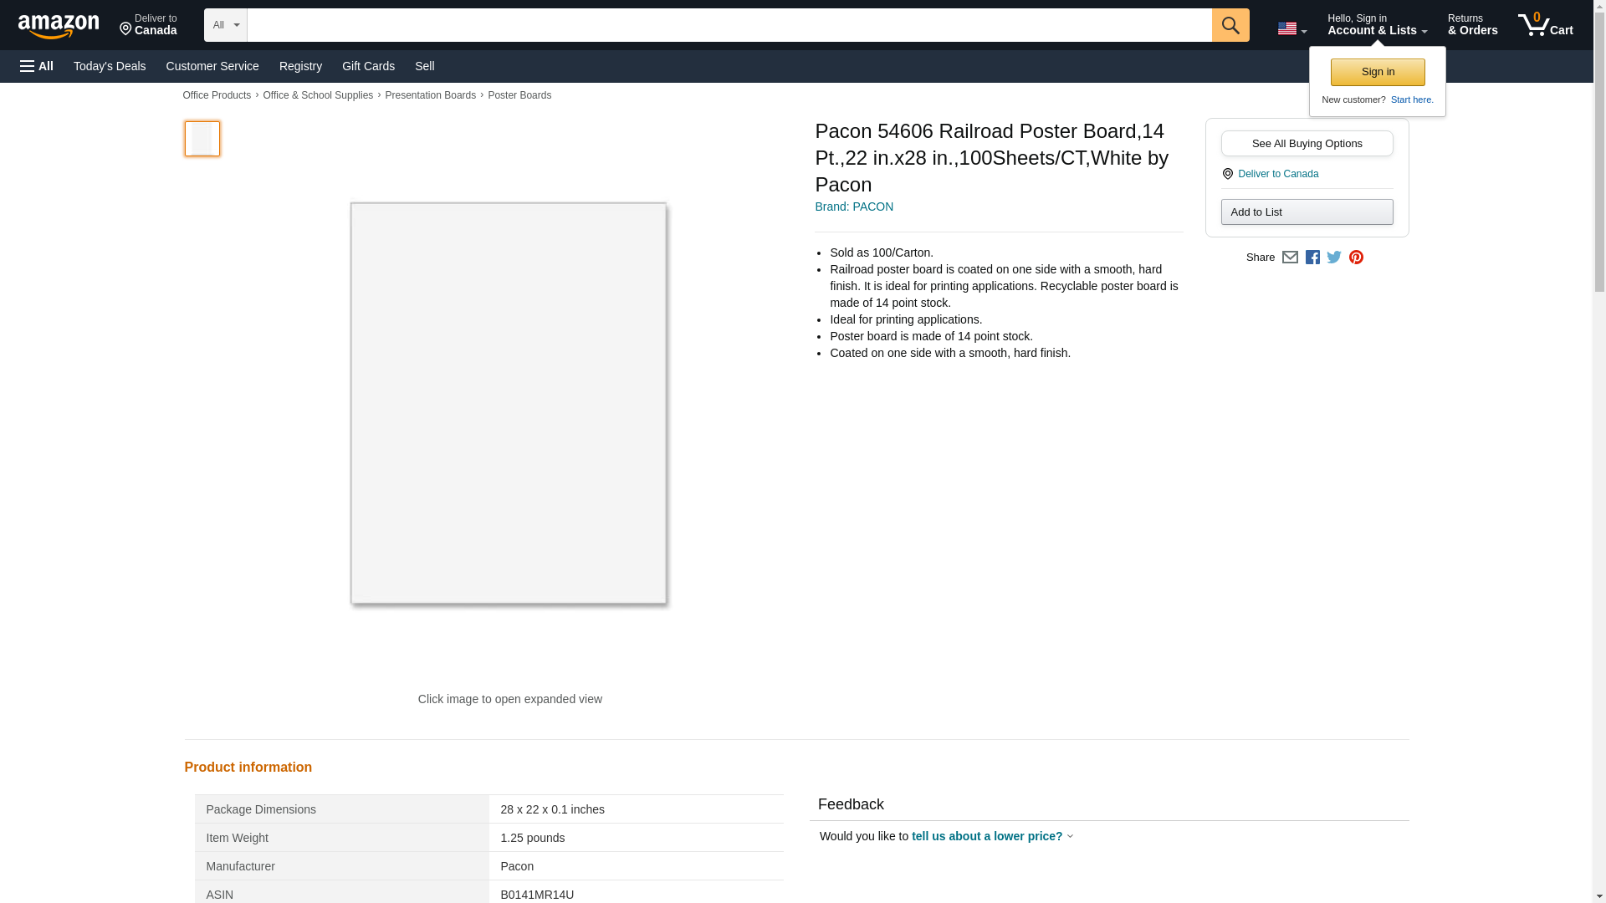Open Today's Deals in navigation bar

tap(110, 66)
